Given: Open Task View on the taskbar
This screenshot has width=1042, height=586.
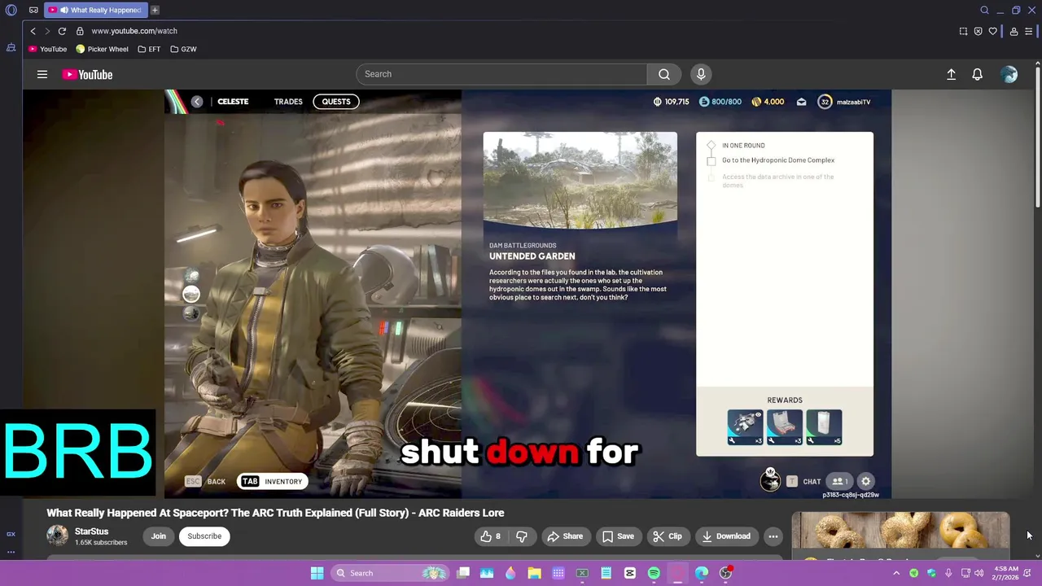Looking at the screenshot, I should pos(463,573).
